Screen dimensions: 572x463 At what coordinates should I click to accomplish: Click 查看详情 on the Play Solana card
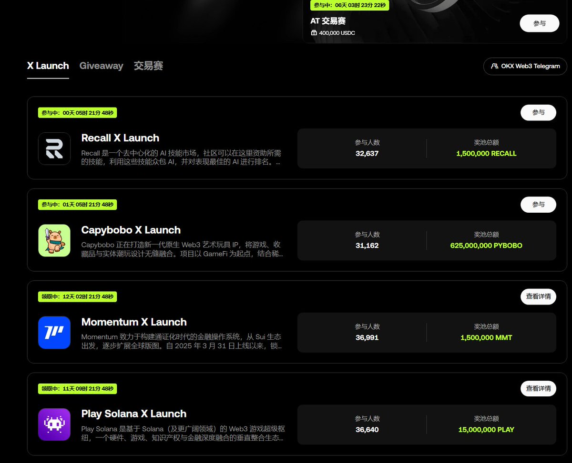pos(538,389)
